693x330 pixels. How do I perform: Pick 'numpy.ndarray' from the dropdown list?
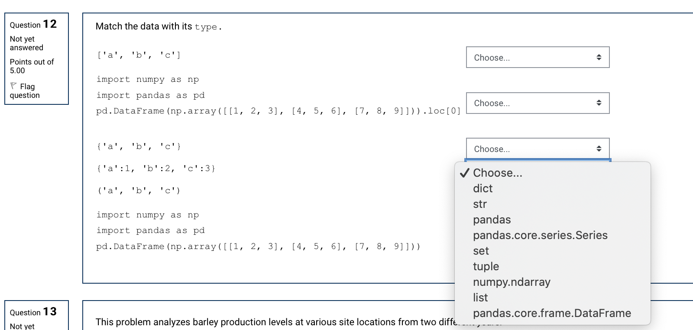553,282
